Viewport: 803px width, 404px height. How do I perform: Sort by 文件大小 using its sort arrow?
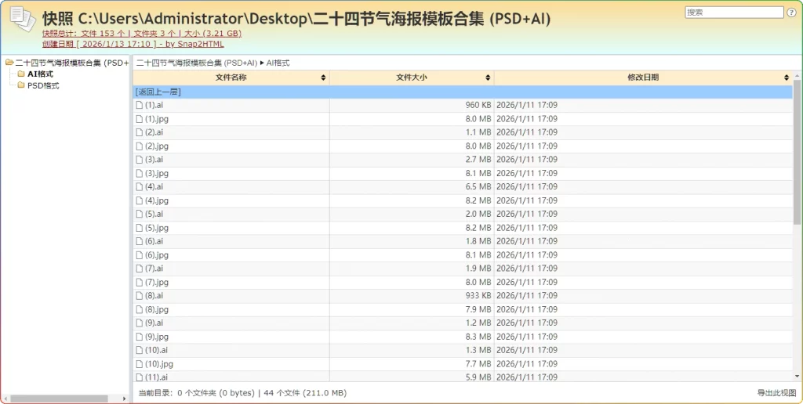pyautogui.click(x=488, y=78)
